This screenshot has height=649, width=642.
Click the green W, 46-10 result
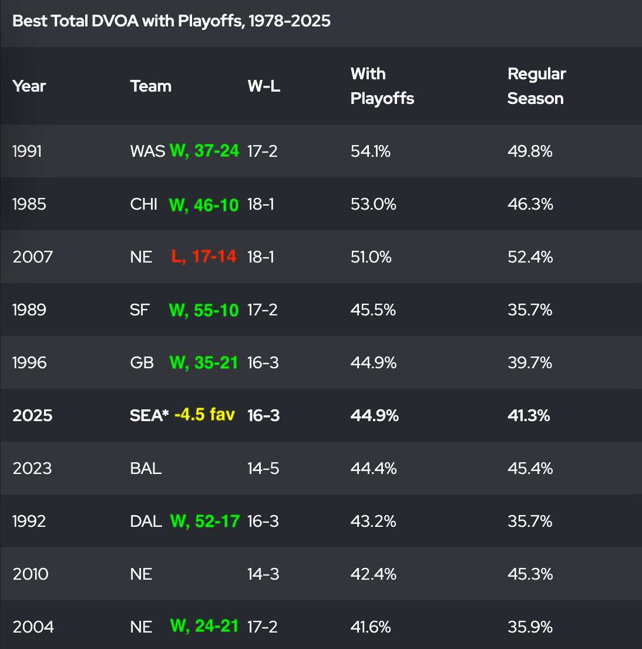[x=204, y=204]
